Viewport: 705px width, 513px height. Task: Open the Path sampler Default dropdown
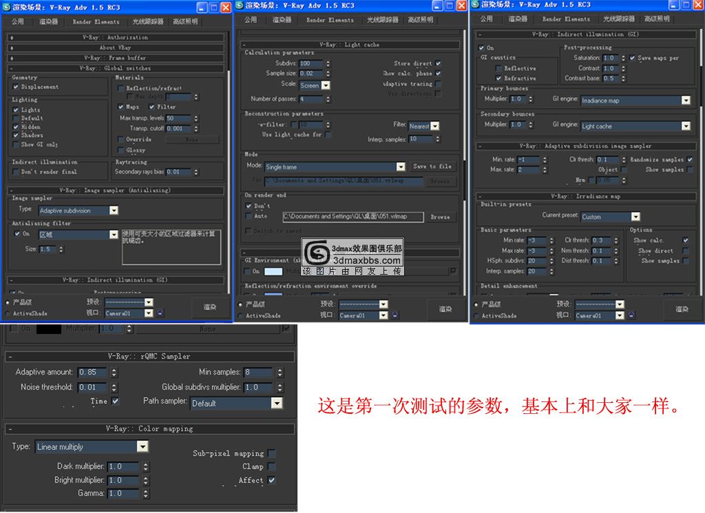tap(236, 404)
